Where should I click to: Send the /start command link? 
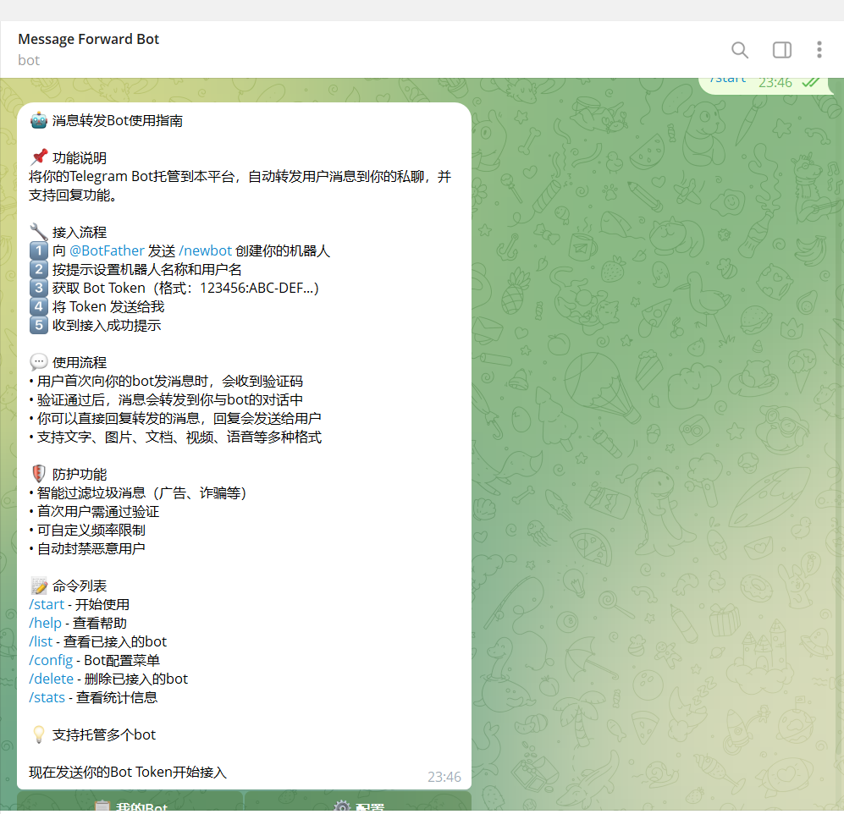coord(47,604)
